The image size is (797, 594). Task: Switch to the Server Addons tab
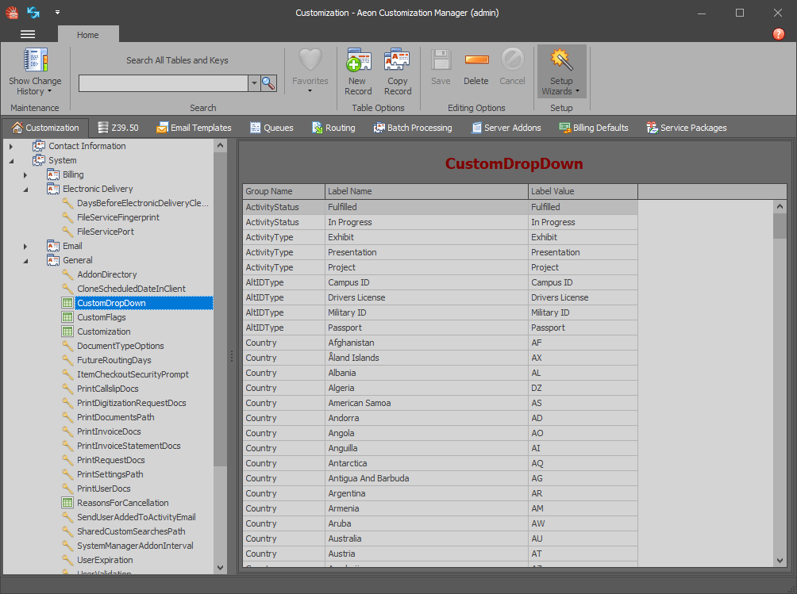pyautogui.click(x=506, y=128)
